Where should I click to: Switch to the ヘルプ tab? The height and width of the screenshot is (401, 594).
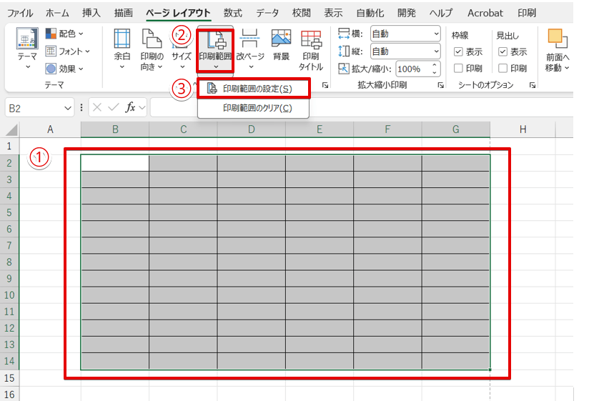coord(441,13)
